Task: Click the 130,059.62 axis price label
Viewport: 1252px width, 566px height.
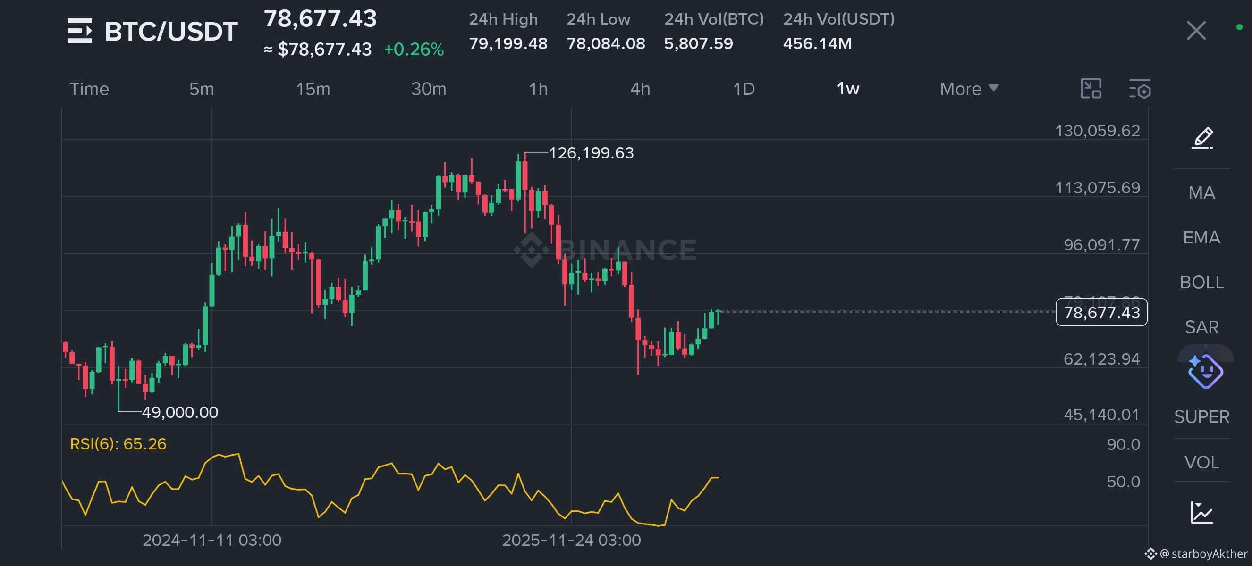Action: click(x=1097, y=131)
